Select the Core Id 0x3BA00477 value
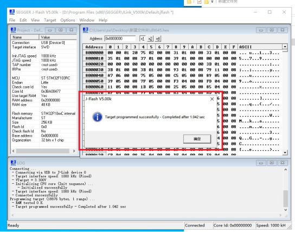 [51, 92]
